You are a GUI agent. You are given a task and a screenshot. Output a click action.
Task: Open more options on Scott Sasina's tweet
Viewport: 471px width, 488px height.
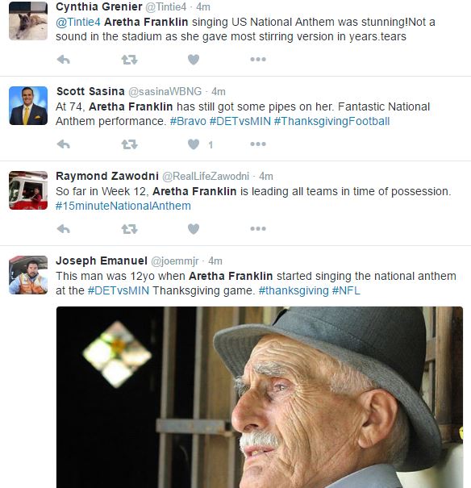(258, 144)
